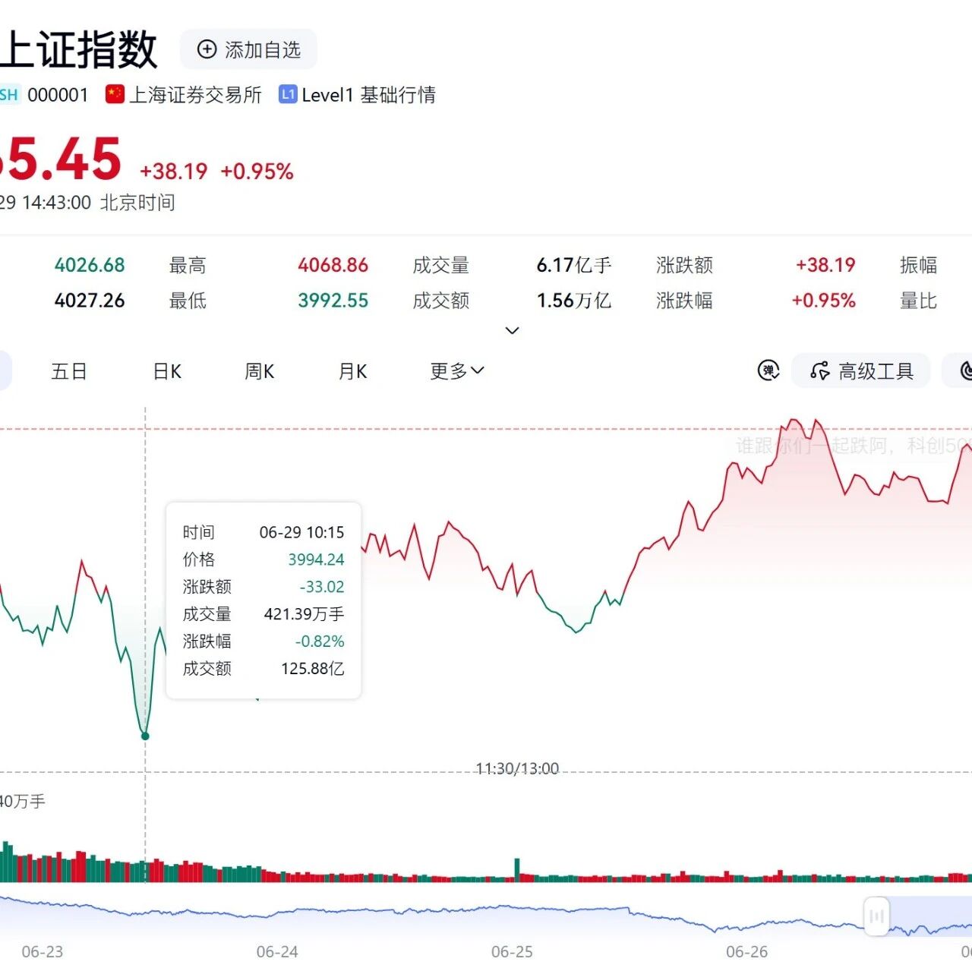This screenshot has height=971, width=972.
Task: Click 06-24 on the mini timeline
Action: point(277,952)
